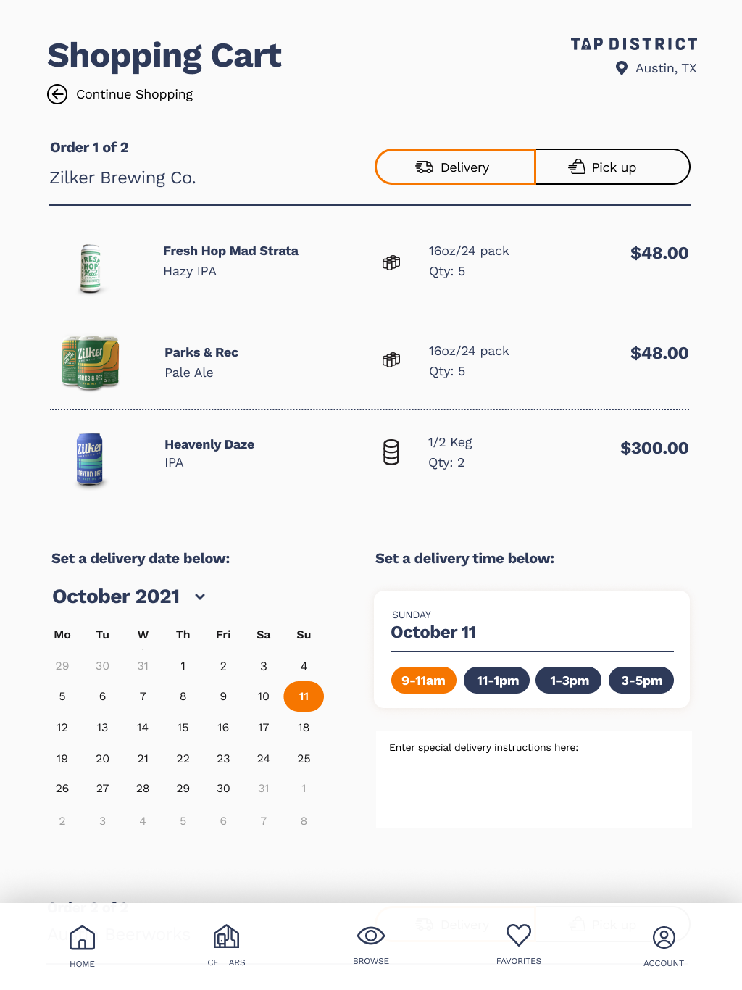742x990 pixels.
Task: Pick October 15 on the calendar
Action: click(183, 727)
